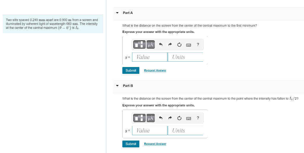Reset Part A answer with circular arrow
Image resolution: width=304 pixels, height=153 pixels.
(x=179, y=45)
